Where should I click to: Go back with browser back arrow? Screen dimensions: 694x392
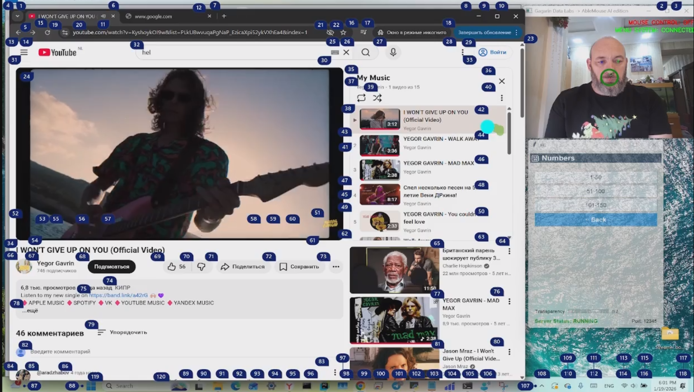(x=18, y=33)
